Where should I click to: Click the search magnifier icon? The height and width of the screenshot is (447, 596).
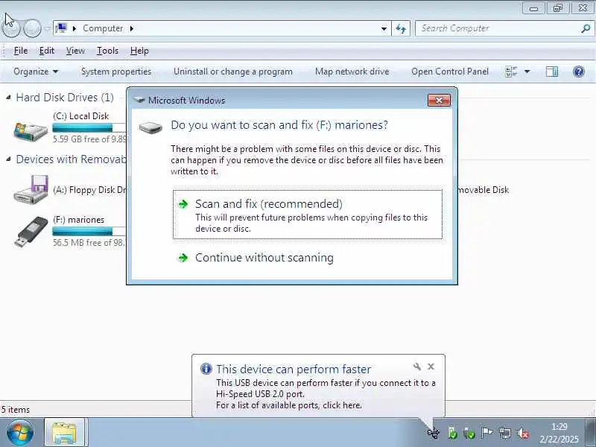586,28
